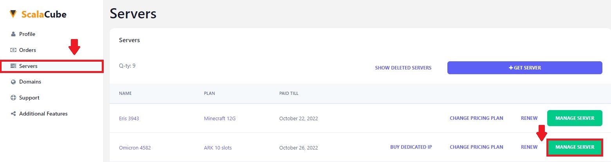The height and width of the screenshot is (162, 611).
Task: Click the Domains globe icon
Action: tap(13, 82)
